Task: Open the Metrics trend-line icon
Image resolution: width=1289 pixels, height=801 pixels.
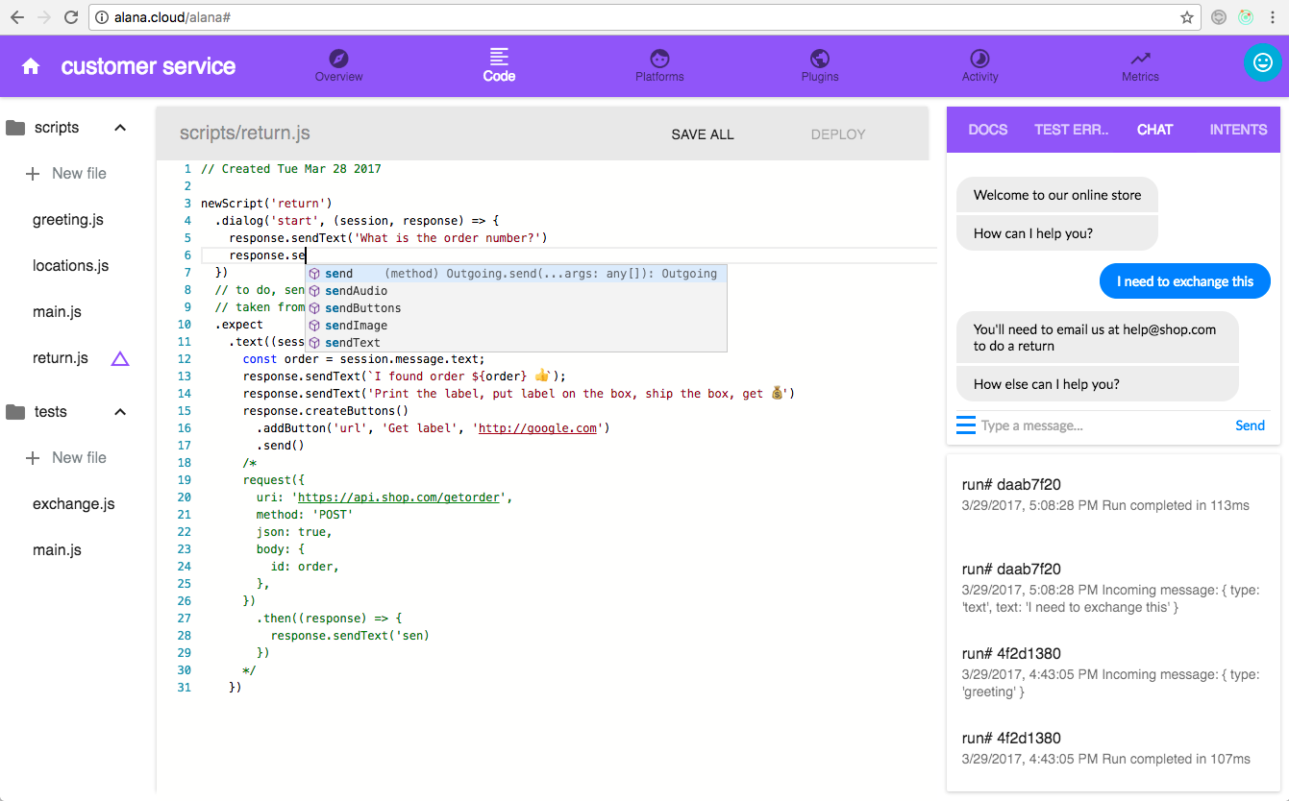Action: point(1140,58)
